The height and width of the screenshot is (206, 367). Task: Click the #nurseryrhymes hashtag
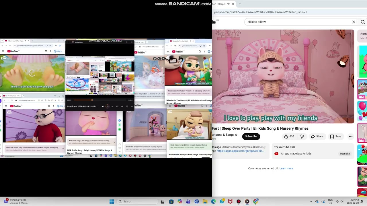[242, 147]
